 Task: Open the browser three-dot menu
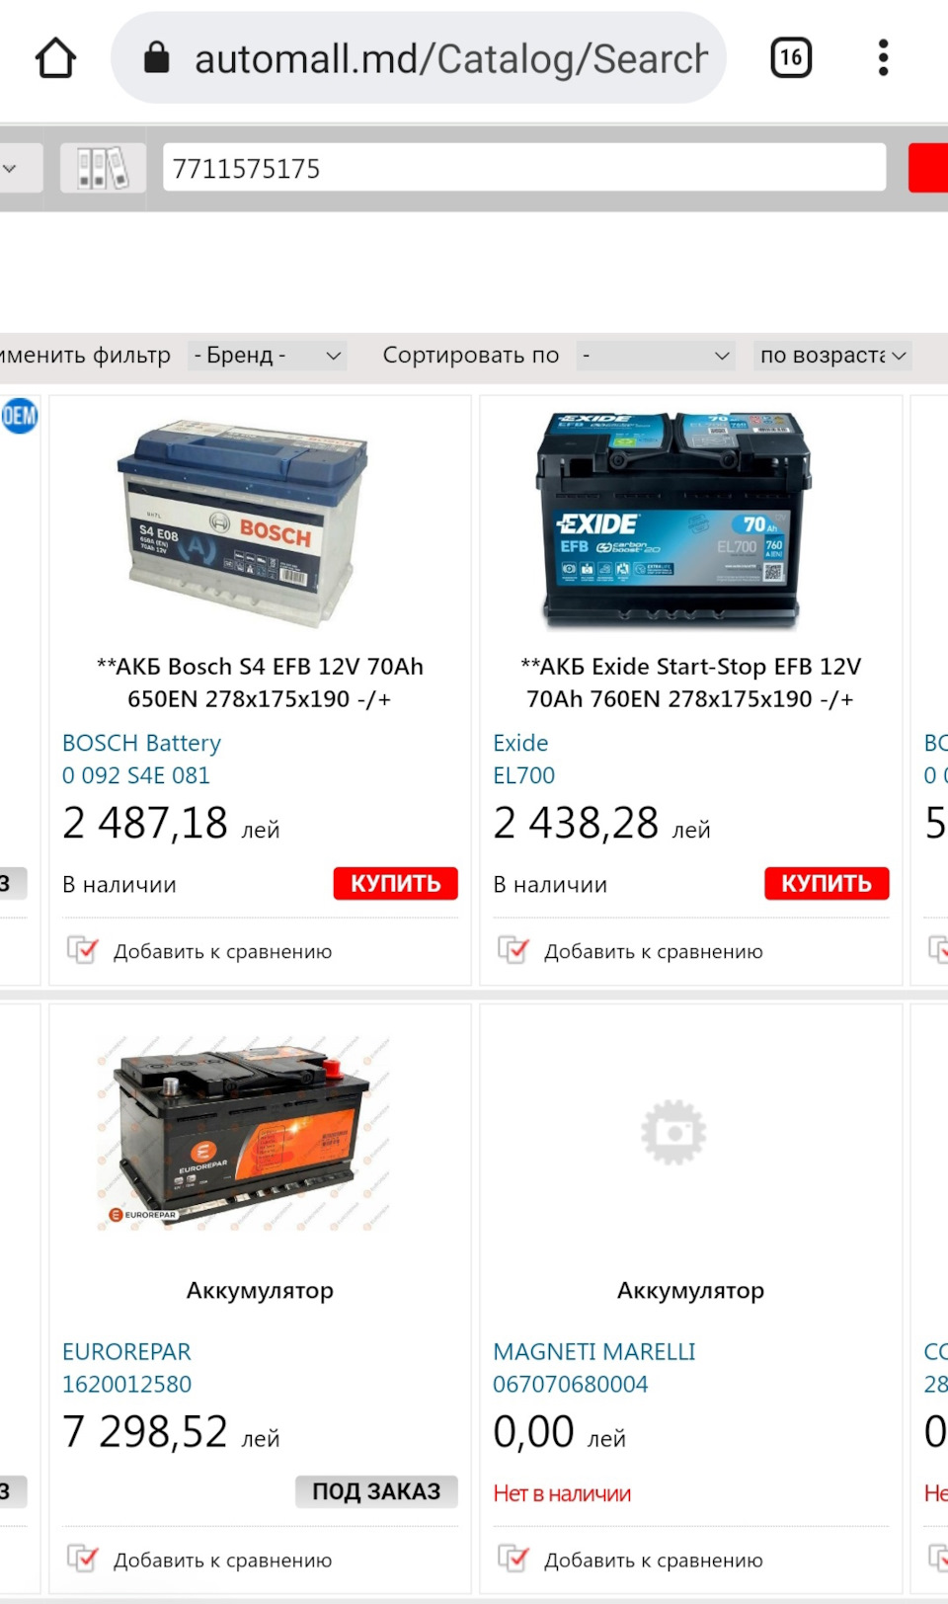click(883, 58)
